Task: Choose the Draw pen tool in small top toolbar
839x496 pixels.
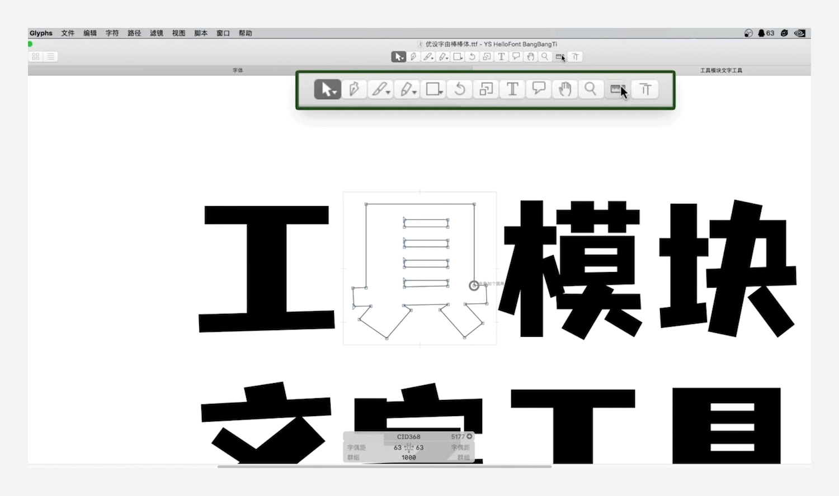Action: tap(413, 56)
